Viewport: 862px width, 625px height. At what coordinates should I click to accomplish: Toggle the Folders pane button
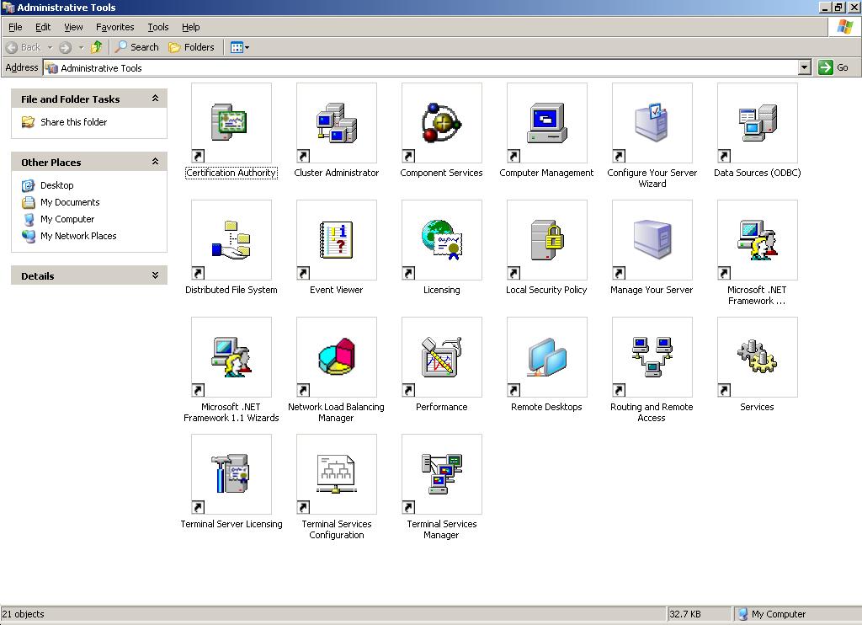coord(191,47)
